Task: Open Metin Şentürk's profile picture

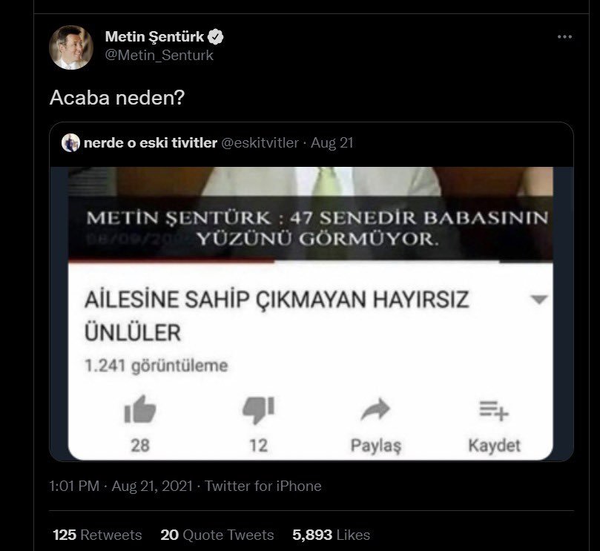Action: tap(71, 47)
